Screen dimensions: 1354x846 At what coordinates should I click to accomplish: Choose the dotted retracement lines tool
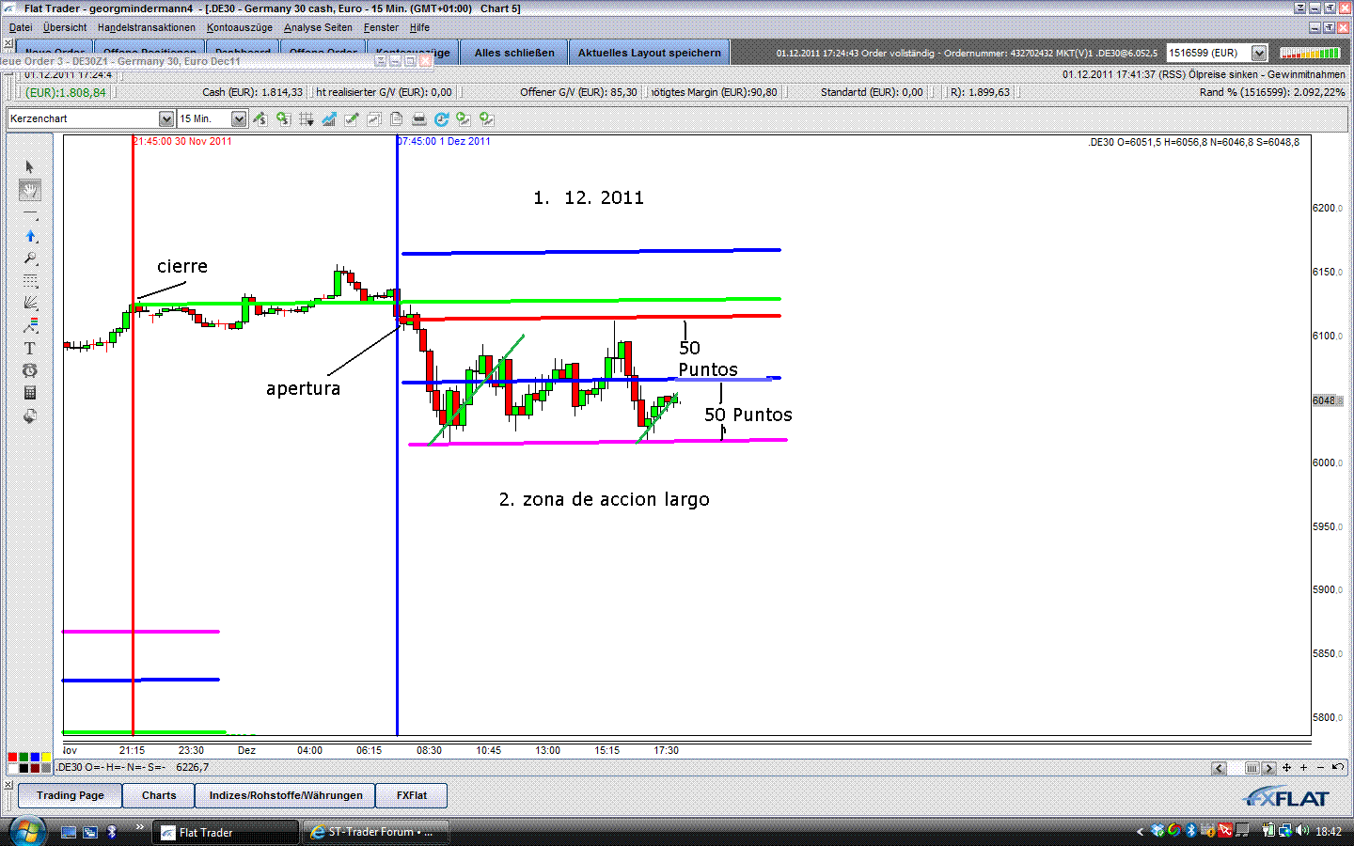coord(29,281)
